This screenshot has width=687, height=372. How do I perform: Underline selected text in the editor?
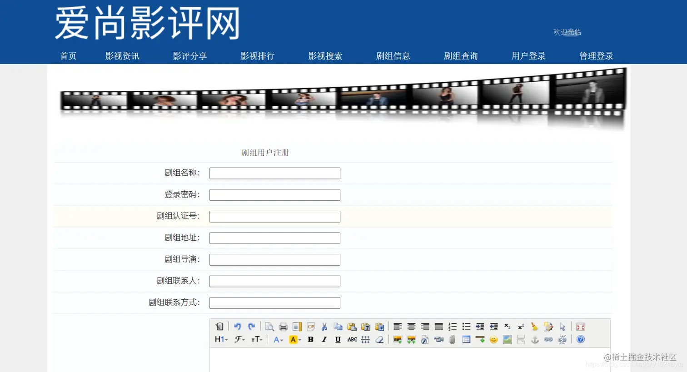click(x=338, y=339)
